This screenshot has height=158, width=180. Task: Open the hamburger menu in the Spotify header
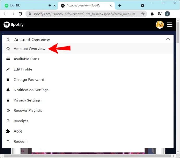pyautogui.click(x=170, y=24)
